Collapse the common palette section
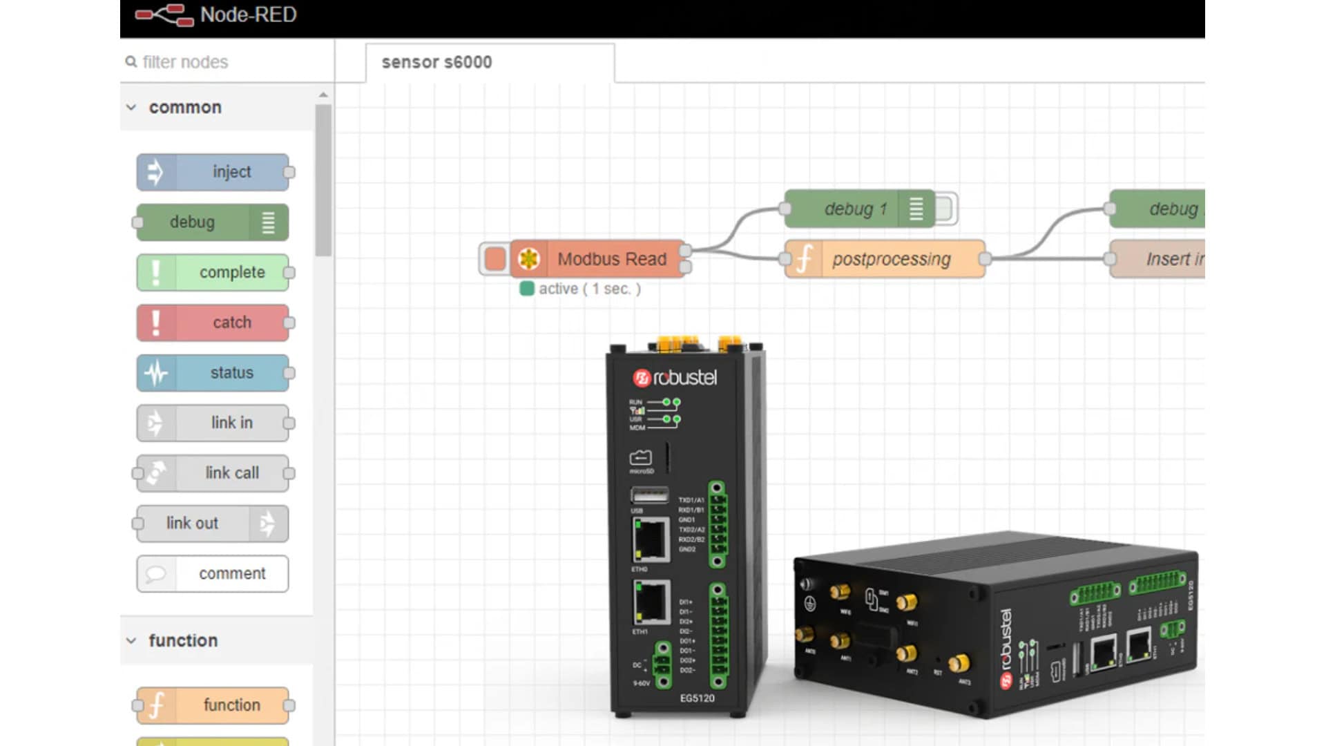The height and width of the screenshot is (746, 1326). [x=132, y=107]
